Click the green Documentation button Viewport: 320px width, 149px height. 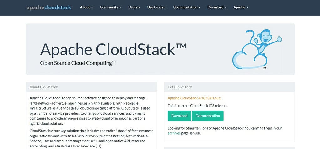point(208,116)
